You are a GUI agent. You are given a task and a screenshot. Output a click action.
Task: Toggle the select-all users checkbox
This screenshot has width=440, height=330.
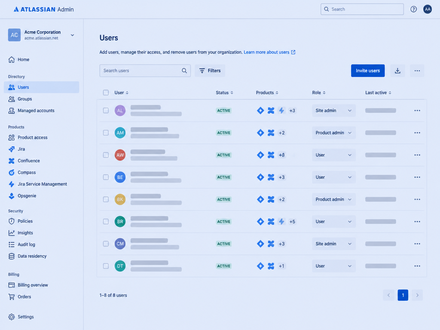[106, 93]
